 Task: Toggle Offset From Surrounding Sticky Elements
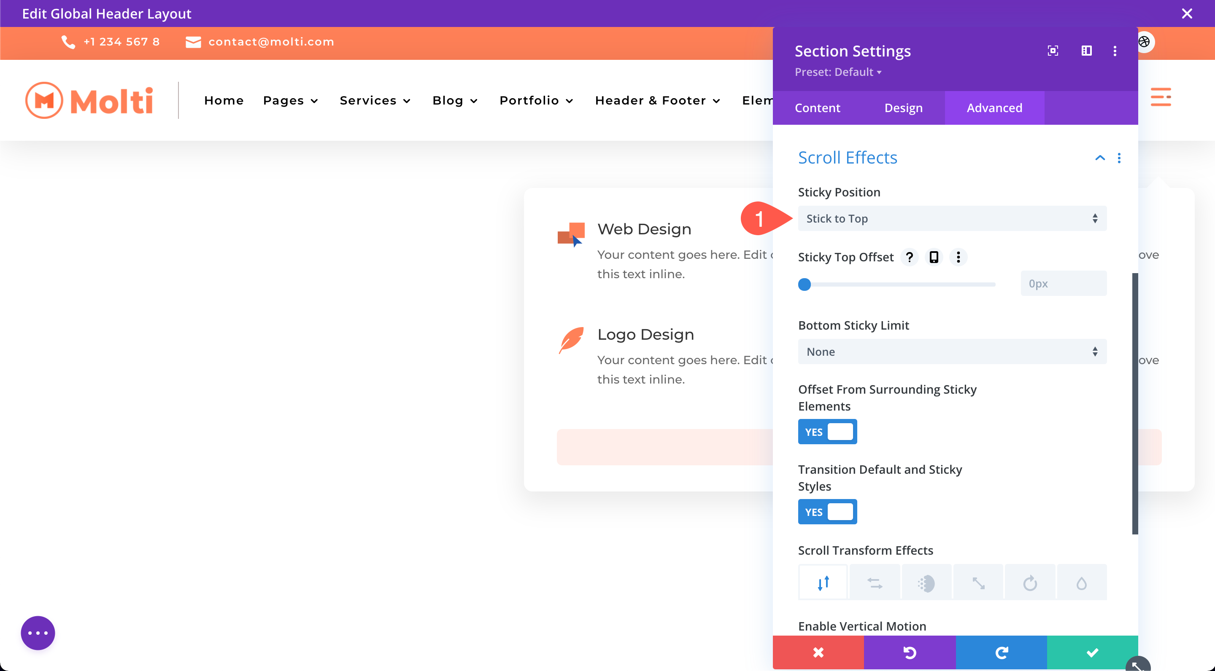click(827, 432)
